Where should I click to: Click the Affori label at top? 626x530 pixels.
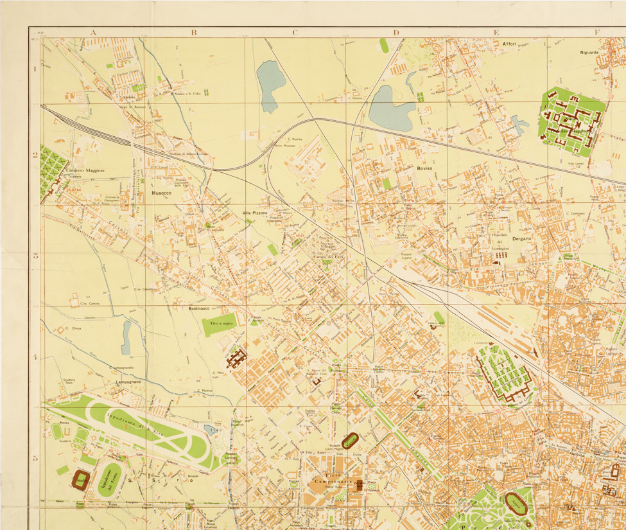coord(510,44)
